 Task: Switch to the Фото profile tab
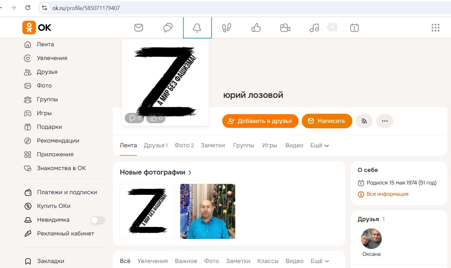184,145
